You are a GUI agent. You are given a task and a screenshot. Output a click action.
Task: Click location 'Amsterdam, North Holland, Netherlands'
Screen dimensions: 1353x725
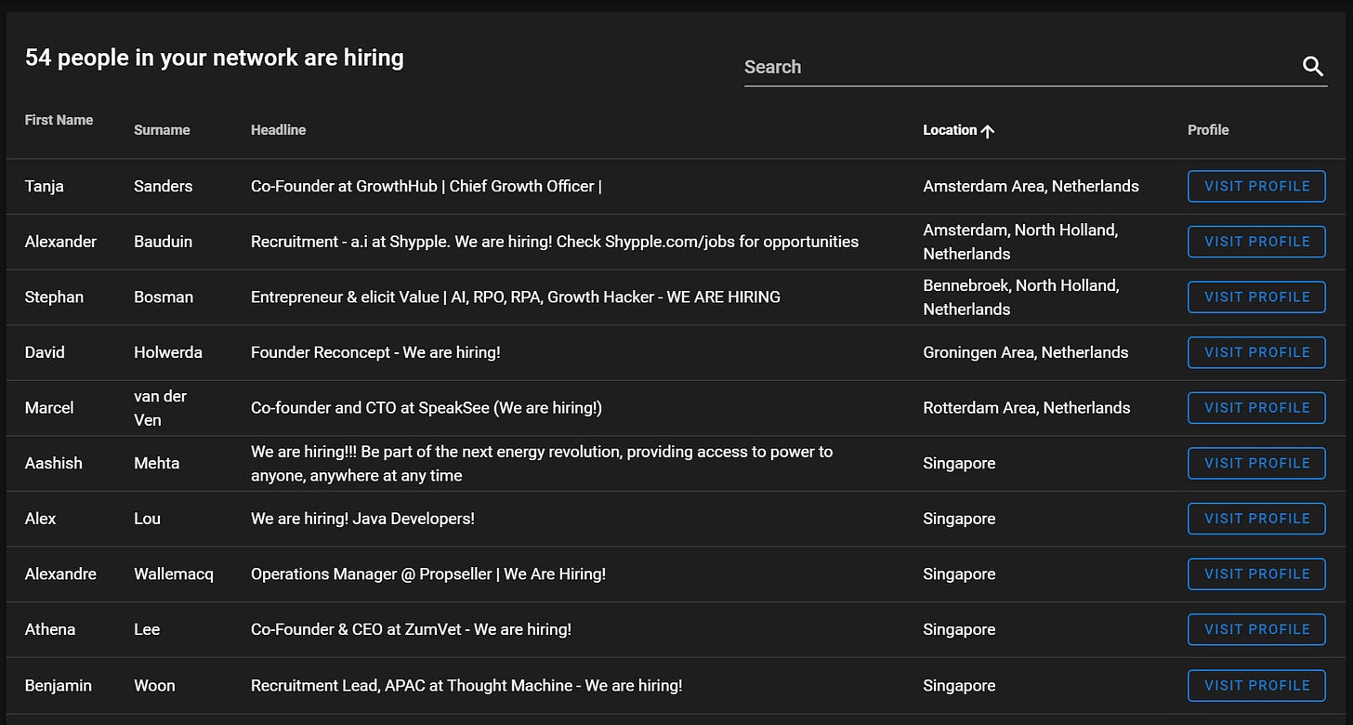(1020, 242)
